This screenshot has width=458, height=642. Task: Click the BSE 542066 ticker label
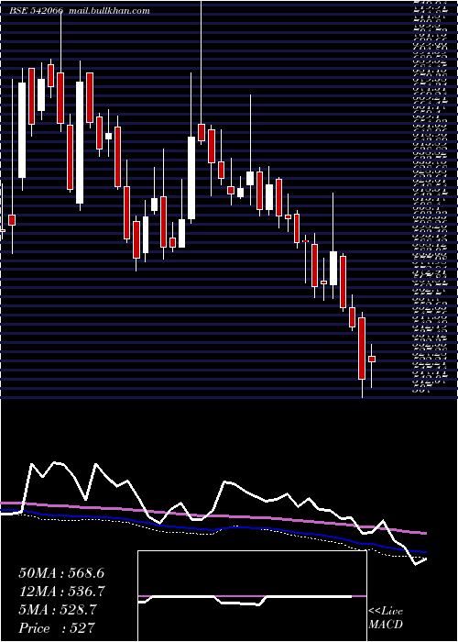(x=37, y=11)
